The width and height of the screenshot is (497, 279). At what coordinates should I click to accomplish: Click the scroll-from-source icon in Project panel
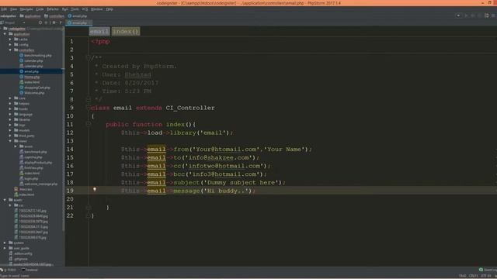click(x=40, y=22)
